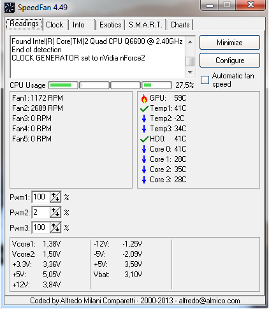Select the Fan5: 0 RPM reading
This screenshot has height=309, width=269.
32,139
